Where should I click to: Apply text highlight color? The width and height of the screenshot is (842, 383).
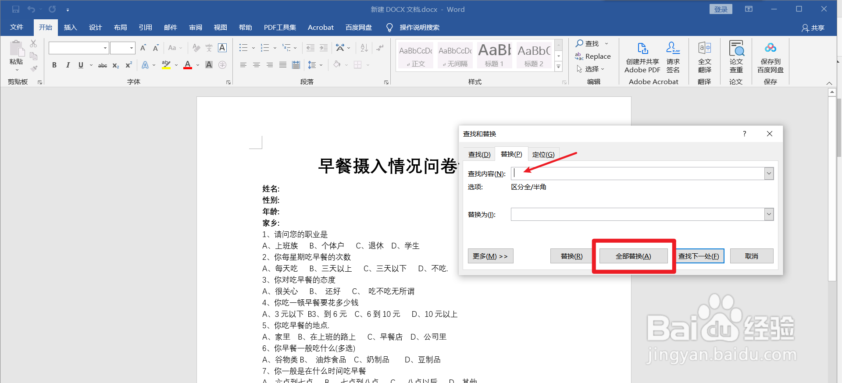click(x=166, y=65)
